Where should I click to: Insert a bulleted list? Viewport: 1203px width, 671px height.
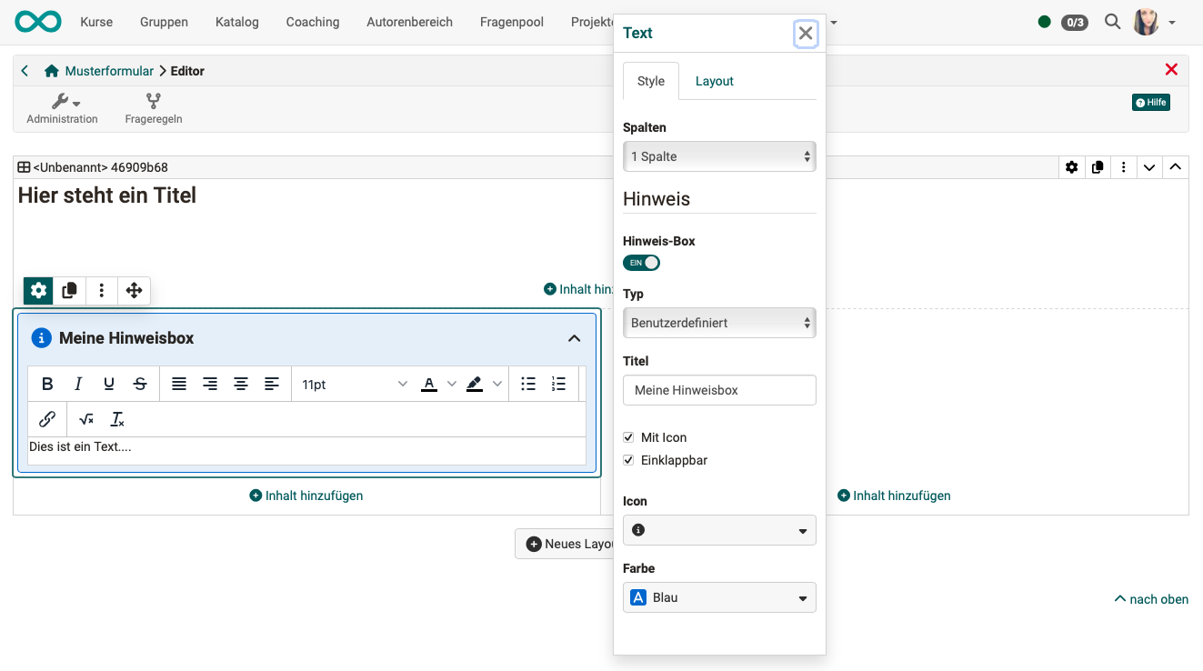pos(528,385)
